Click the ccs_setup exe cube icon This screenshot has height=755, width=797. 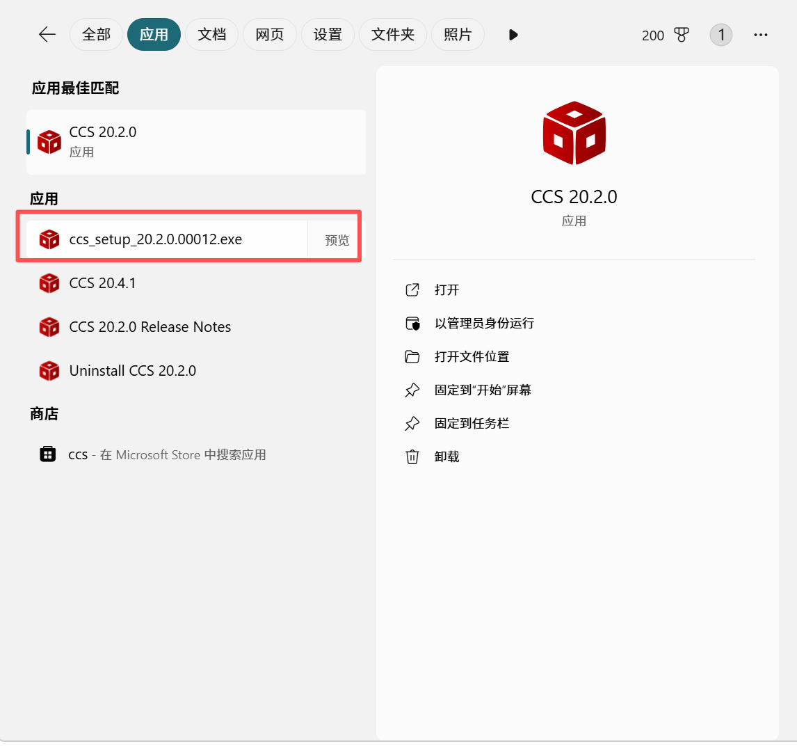49,239
